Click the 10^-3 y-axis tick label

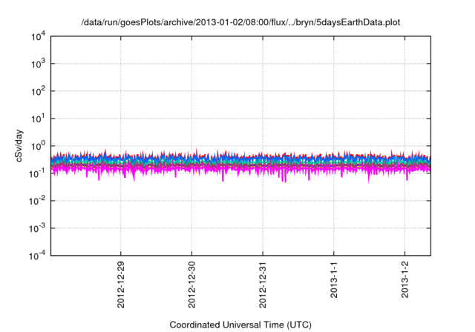37,228
